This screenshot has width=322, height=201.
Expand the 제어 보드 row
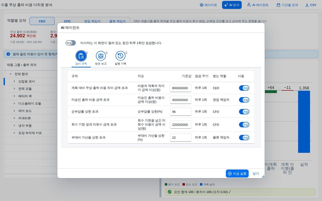14,111
